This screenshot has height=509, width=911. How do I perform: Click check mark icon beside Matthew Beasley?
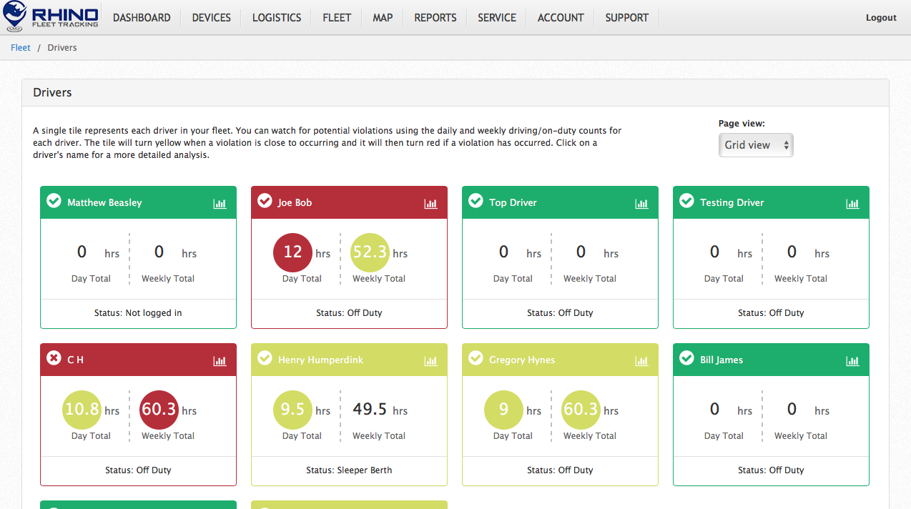click(x=54, y=201)
